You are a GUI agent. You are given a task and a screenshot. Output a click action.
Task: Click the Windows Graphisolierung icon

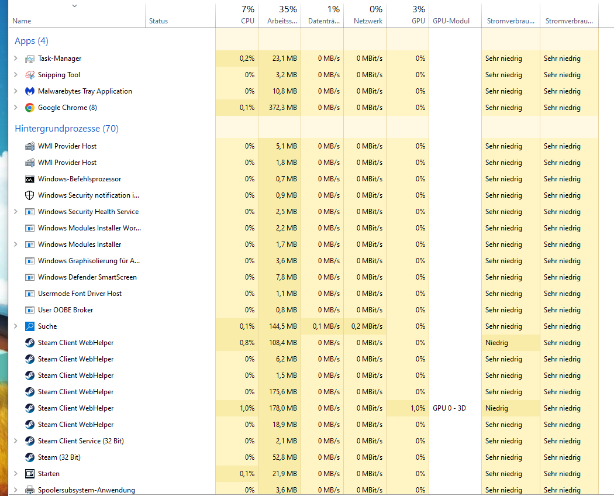click(x=30, y=261)
